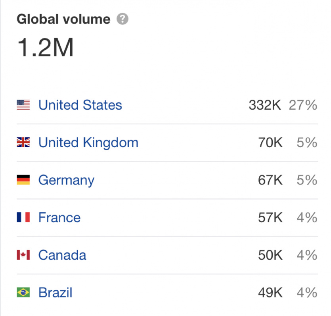Image resolution: width=331 pixels, height=316 pixels.
Task: Select the 1.2M global volume figure
Action: (x=45, y=47)
